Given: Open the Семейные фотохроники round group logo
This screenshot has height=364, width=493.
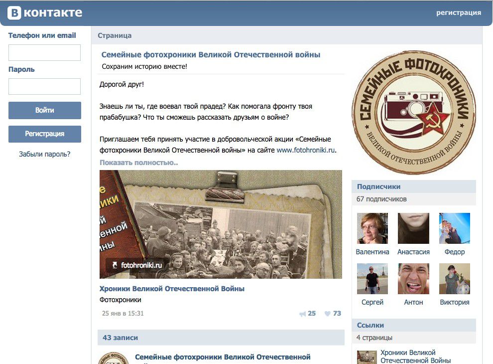Looking at the screenshot, I should [x=413, y=112].
